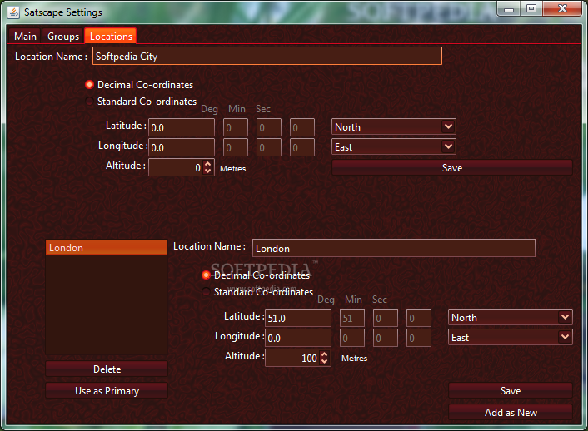
Task: Click the upper Longitude decimal field
Action: tap(182, 147)
